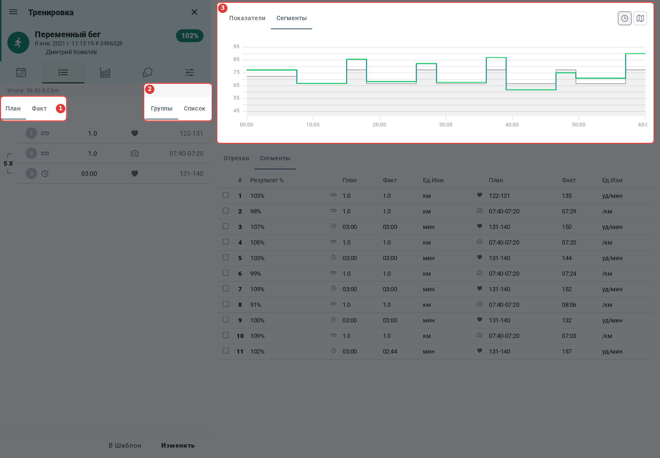Switch to the Отрезки table tab

tap(236, 158)
